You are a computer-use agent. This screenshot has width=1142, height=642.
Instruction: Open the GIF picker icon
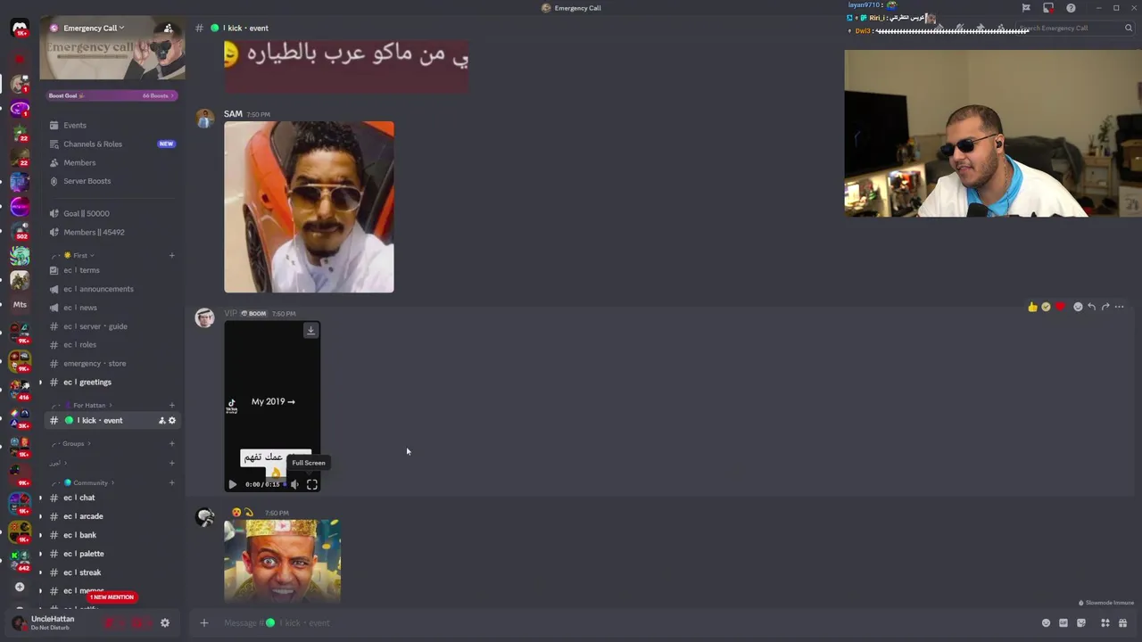pos(1063,622)
